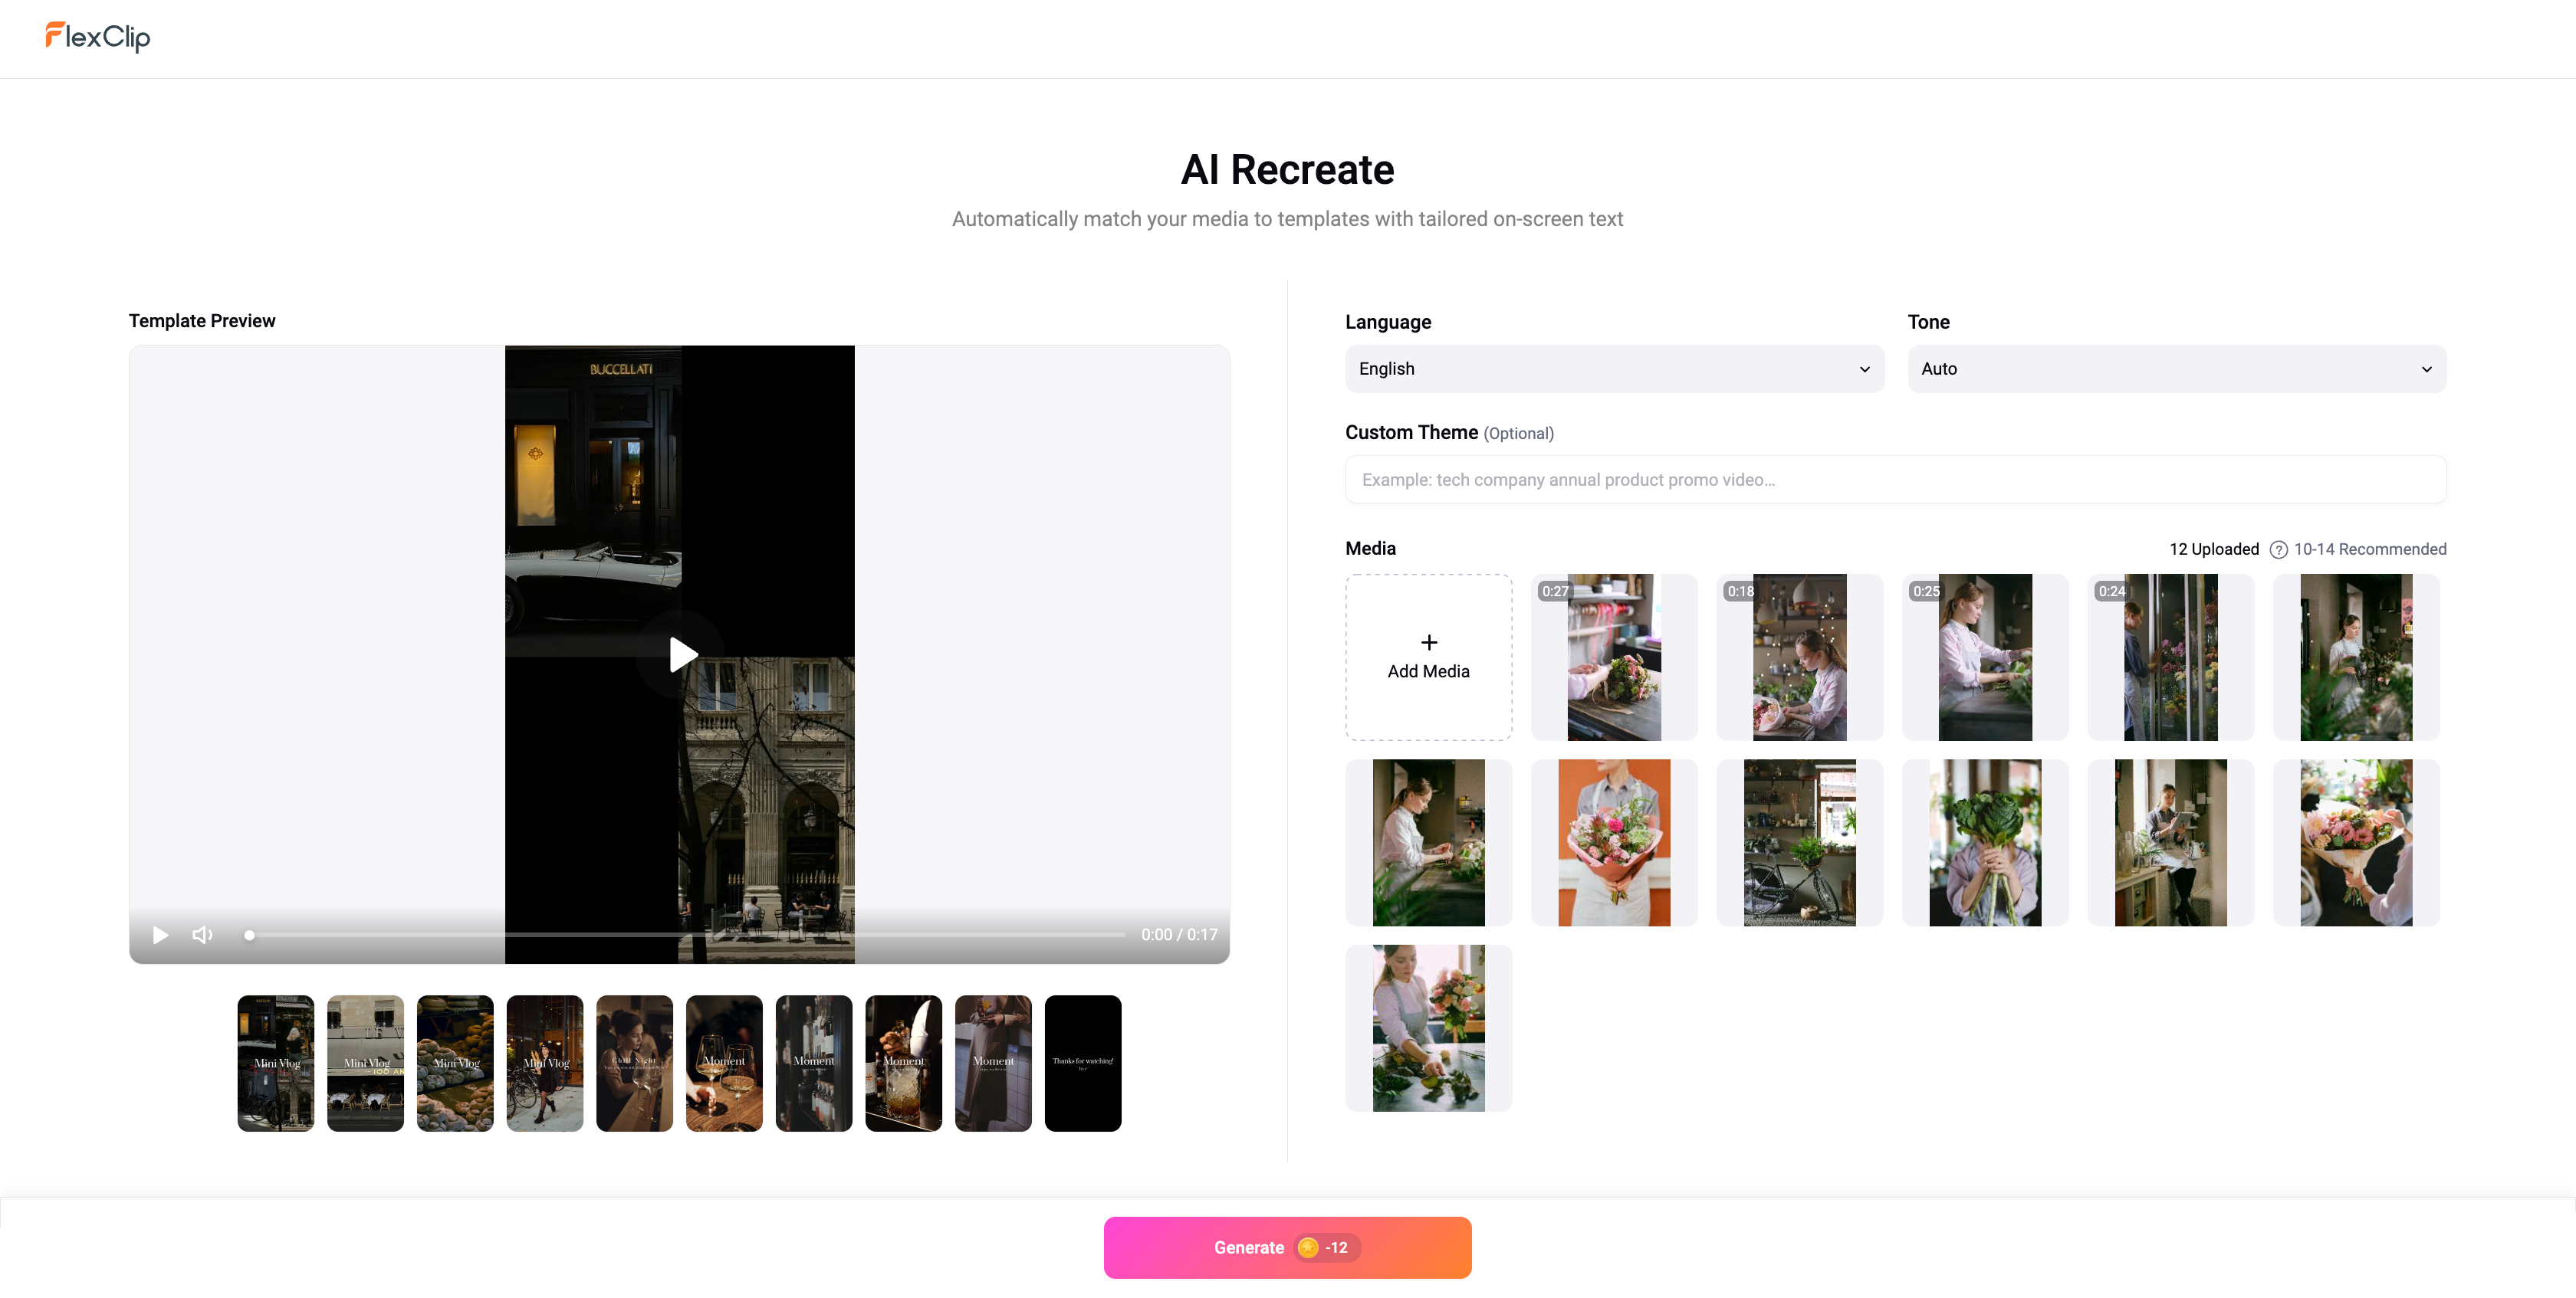Viewport: 2576px width, 1298px height.
Task: Click the recommended count help question icon
Action: click(x=2278, y=549)
